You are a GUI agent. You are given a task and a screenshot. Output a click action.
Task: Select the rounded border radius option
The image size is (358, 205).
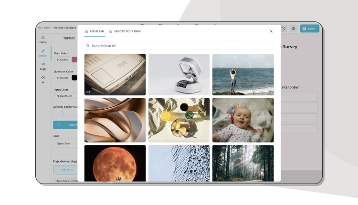61,113
